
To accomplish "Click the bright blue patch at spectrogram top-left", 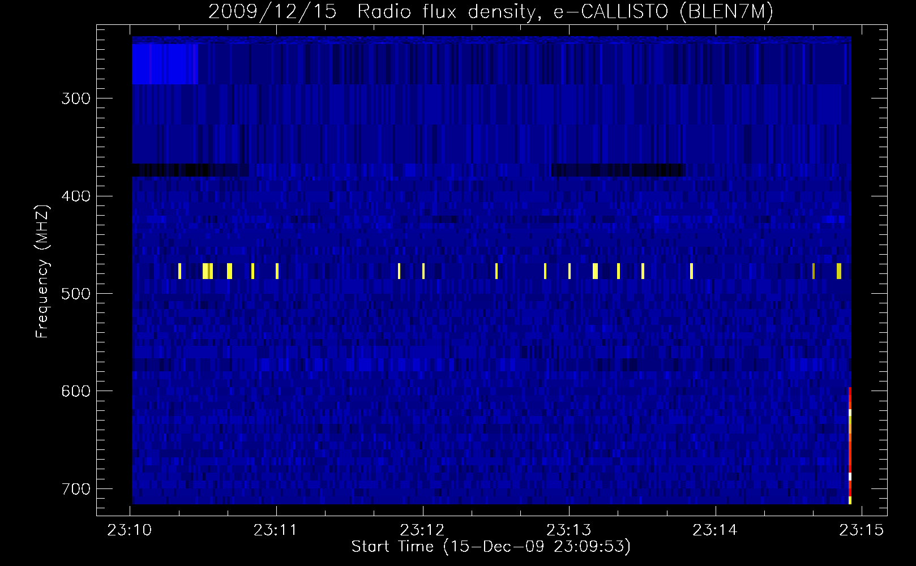I will [x=165, y=64].
